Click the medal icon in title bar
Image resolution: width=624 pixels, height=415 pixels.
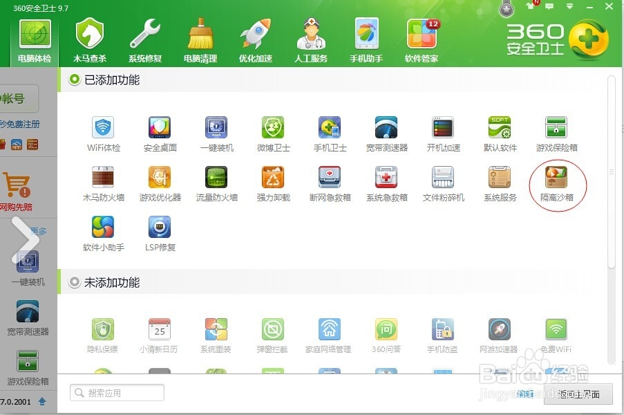[507, 9]
